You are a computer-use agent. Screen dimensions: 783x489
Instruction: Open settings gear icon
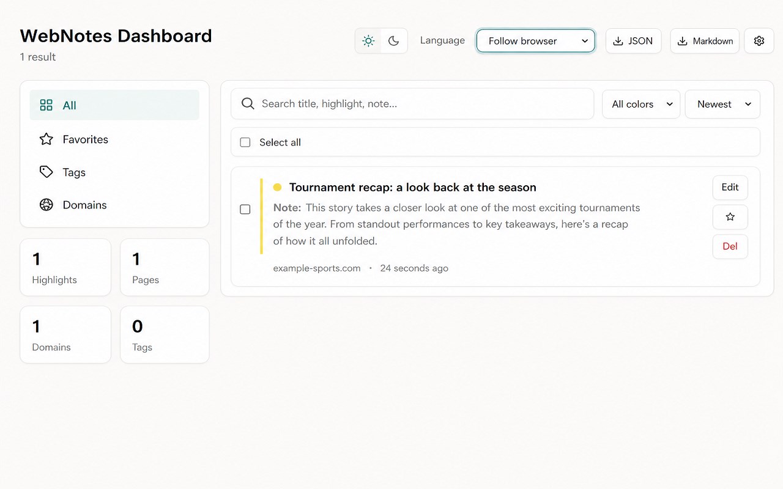click(x=759, y=41)
